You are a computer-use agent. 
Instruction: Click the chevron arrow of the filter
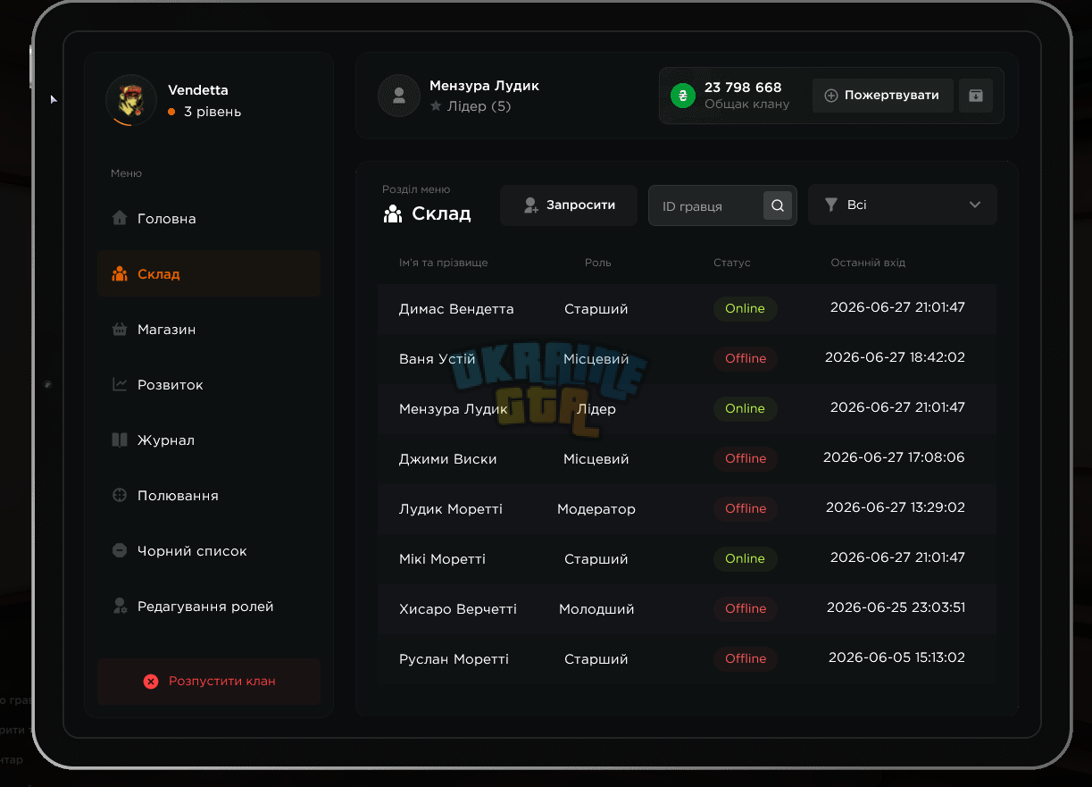point(975,205)
